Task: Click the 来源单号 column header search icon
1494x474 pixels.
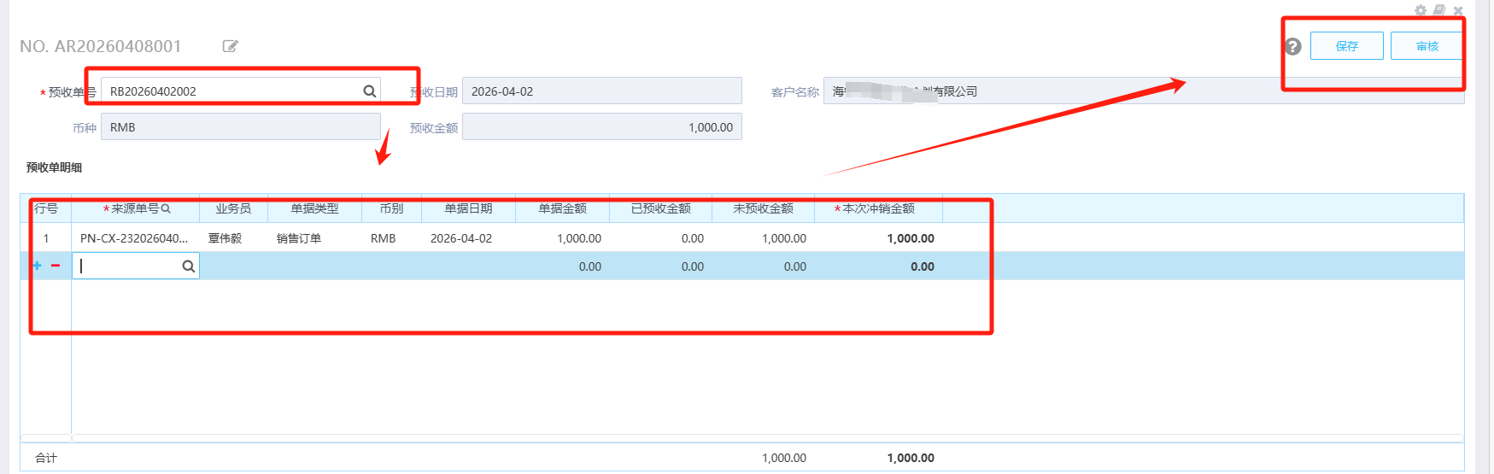Action: pyautogui.click(x=166, y=208)
